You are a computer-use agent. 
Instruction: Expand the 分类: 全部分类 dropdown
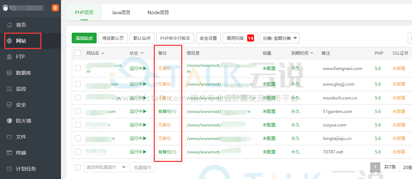(x=279, y=38)
